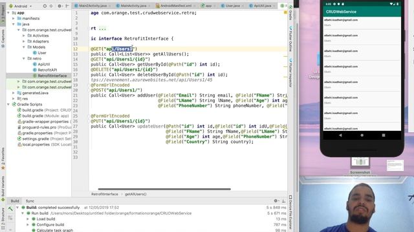Open Device File Explorer side panel
The image size is (414, 232).
pos(290,212)
